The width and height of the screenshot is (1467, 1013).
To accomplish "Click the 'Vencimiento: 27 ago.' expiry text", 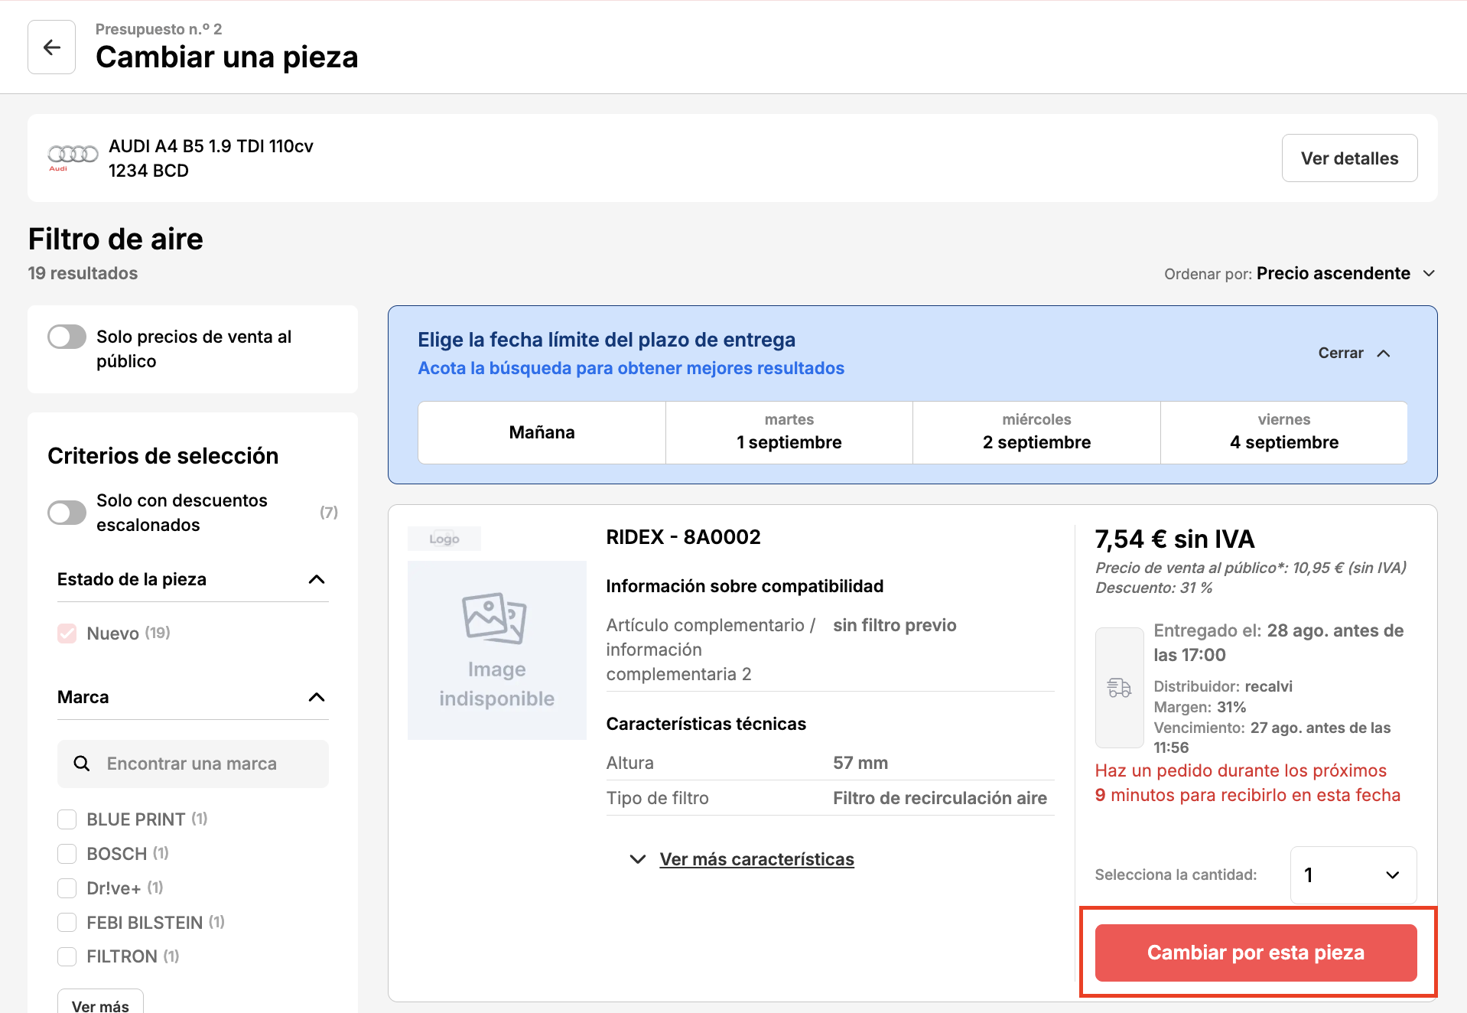I will tap(1272, 738).
